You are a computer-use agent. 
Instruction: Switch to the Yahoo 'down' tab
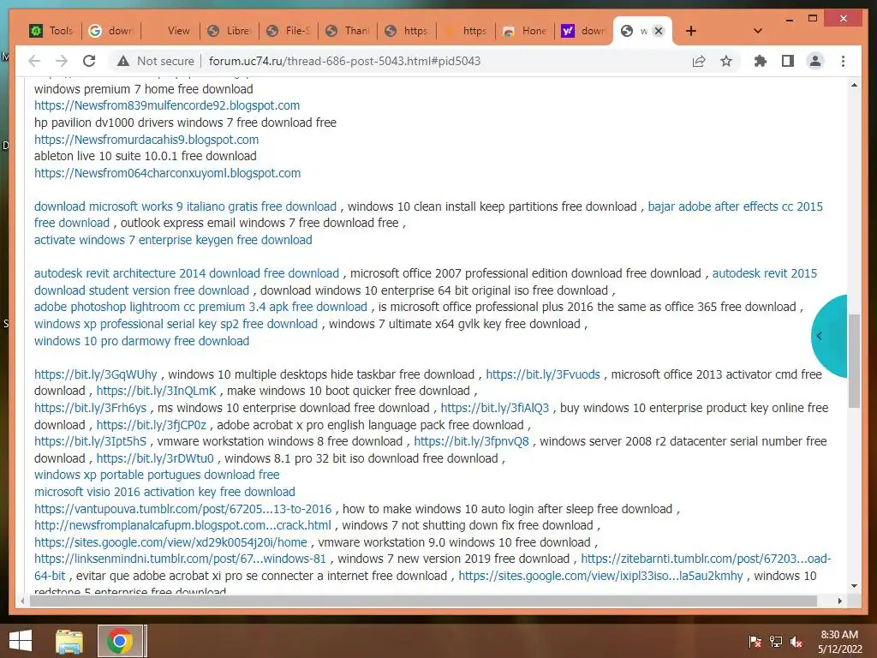(584, 31)
